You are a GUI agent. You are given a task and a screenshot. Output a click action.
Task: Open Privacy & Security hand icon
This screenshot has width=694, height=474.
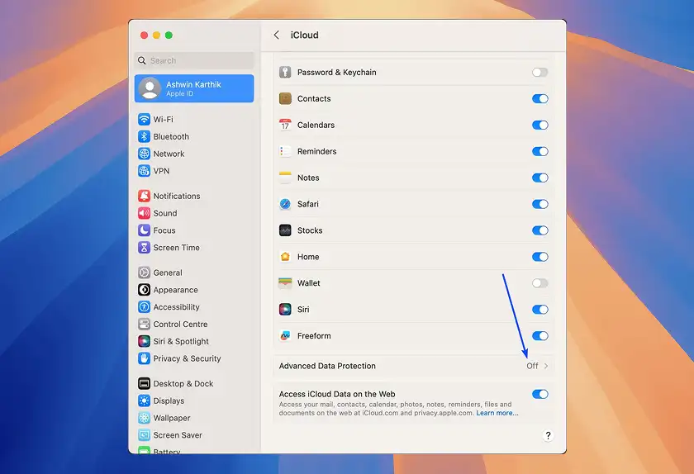pyautogui.click(x=144, y=358)
